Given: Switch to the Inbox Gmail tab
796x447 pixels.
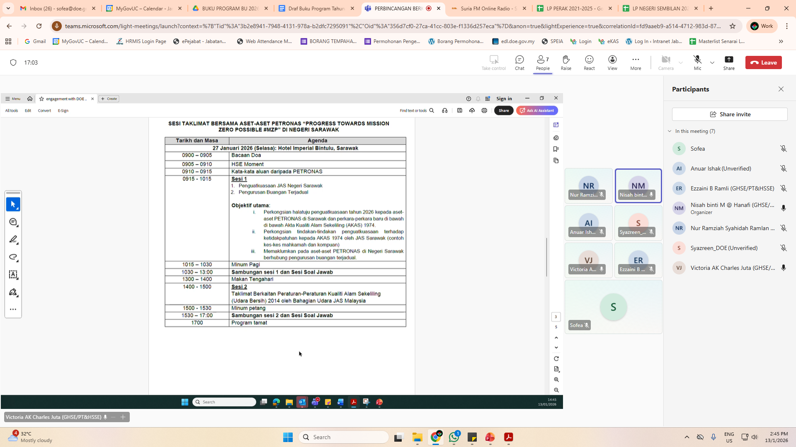Looking at the screenshot, I should click(58, 8).
